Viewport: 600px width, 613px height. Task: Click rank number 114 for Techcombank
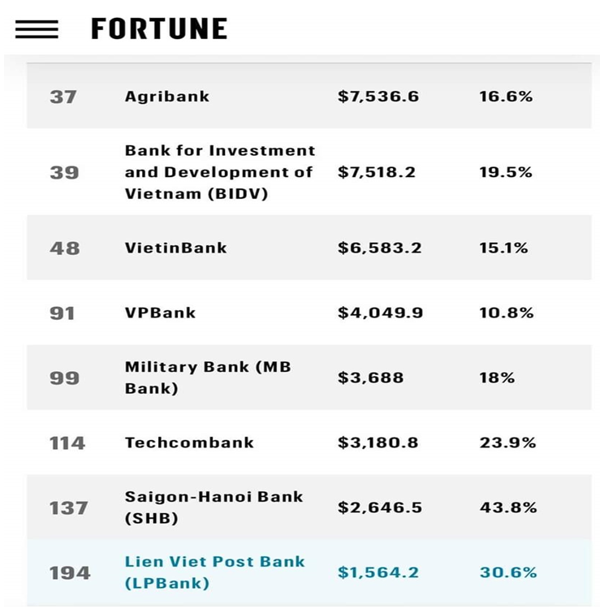tap(67, 443)
